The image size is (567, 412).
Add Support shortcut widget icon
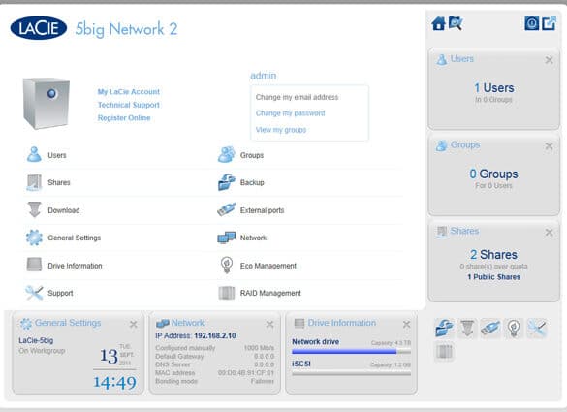[537, 329]
